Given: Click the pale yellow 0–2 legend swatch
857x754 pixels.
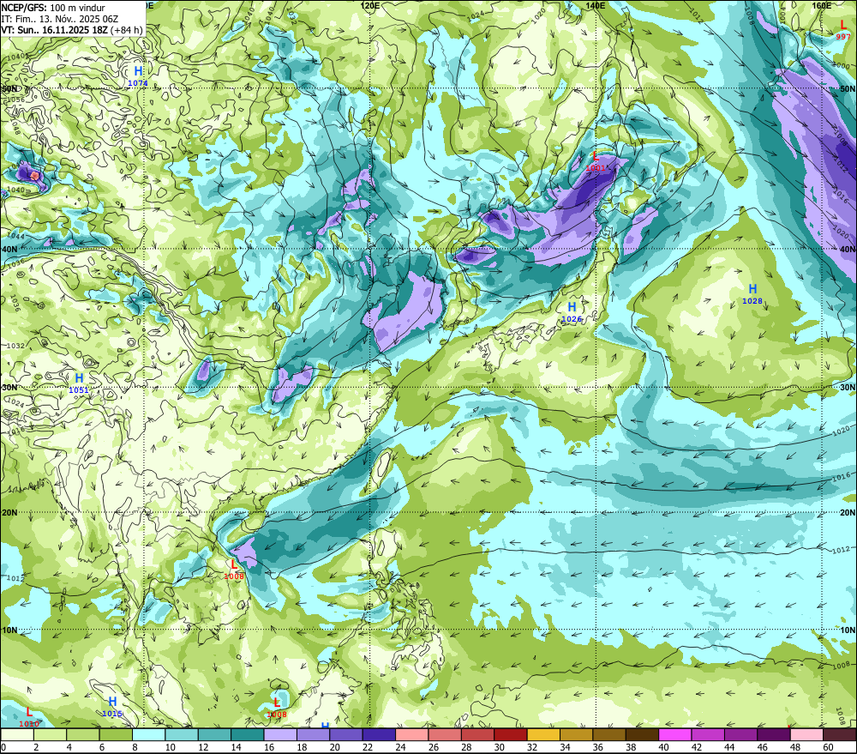Looking at the screenshot, I should click(x=17, y=735).
